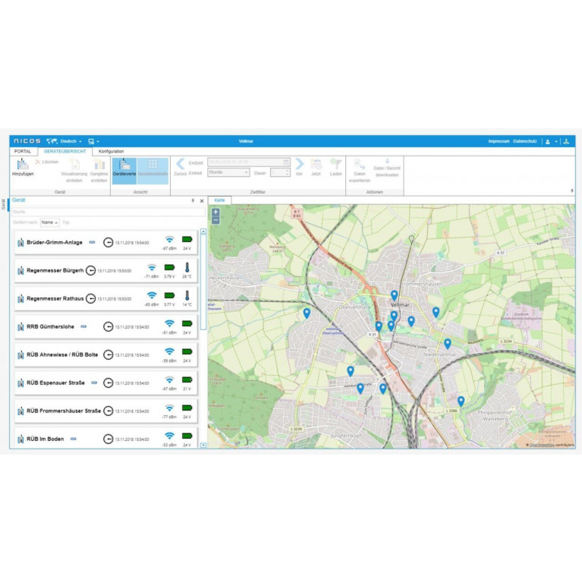The image size is (582, 582).
Task: Open the user account menu
Action: click(551, 141)
